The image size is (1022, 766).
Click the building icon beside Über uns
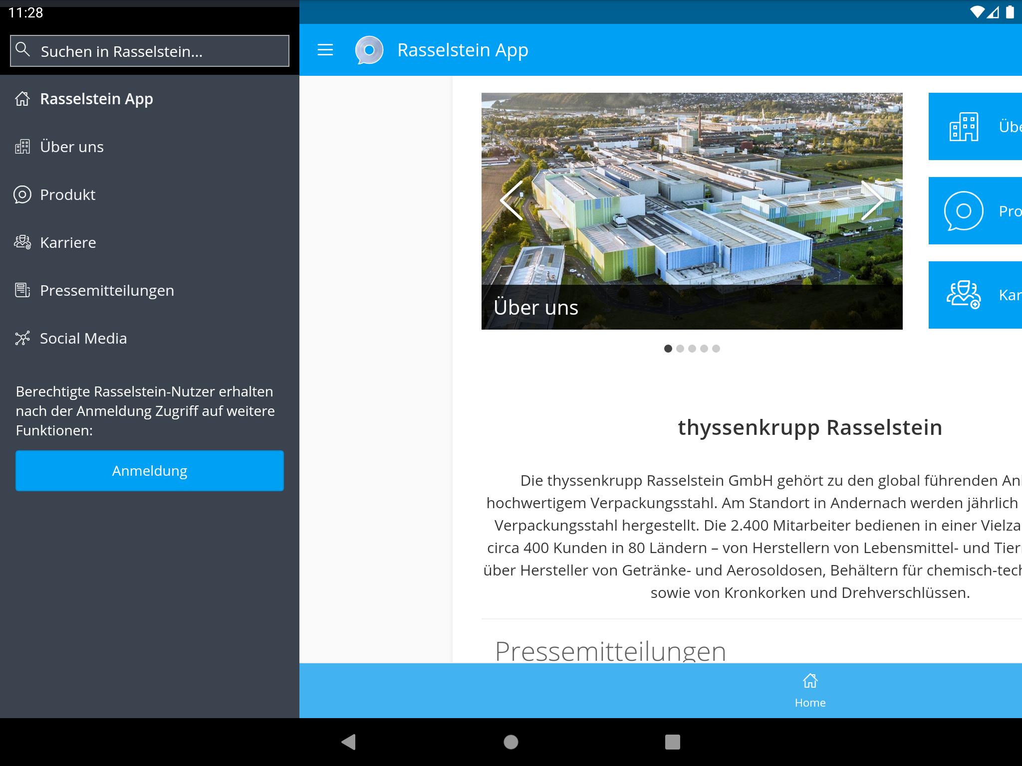click(x=22, y=147)
